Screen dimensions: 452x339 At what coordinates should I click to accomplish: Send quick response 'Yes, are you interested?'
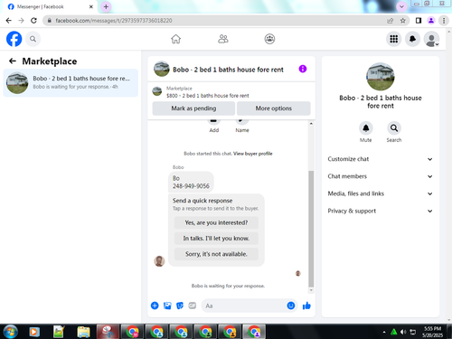point(216,222)
